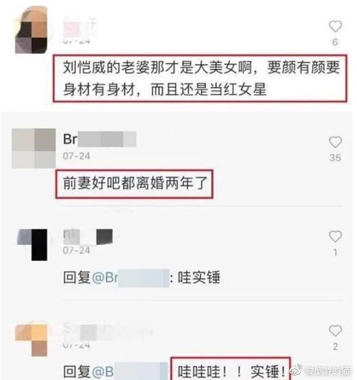This screenshot has height=380, width=357.
Task: Open the blurred username of the top commenter
Action: coord(80,27)
